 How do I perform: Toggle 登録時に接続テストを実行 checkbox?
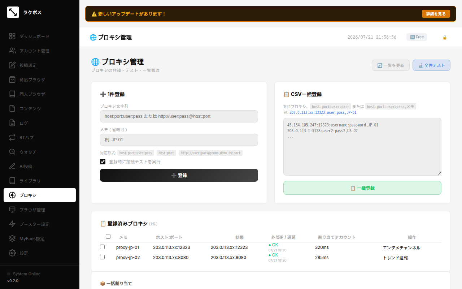(x=103, y=161)
